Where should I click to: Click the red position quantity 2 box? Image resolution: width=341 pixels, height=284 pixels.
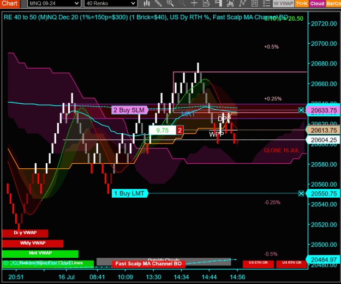(180, 131)
